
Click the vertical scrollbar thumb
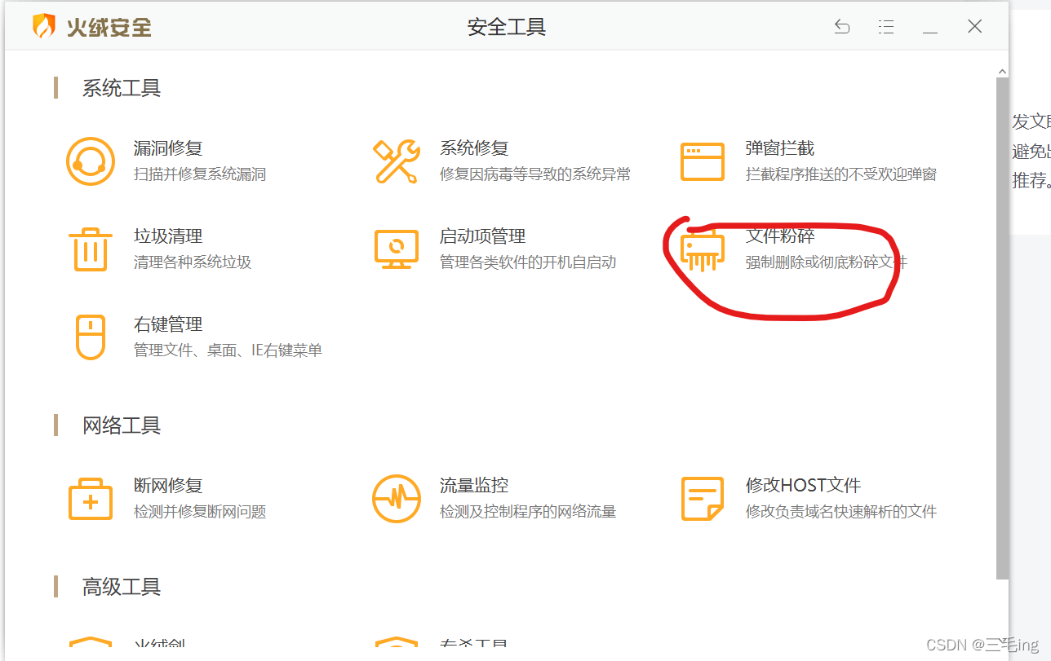click(x=1002, y=328)
